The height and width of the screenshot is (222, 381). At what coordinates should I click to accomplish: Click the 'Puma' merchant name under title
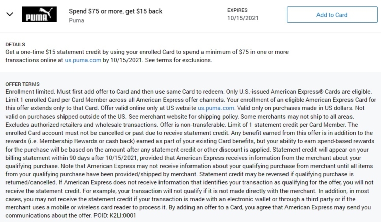click(x=77, y=20)
